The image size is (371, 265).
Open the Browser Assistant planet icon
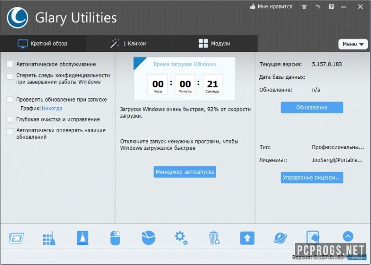[x=280, y=238]
